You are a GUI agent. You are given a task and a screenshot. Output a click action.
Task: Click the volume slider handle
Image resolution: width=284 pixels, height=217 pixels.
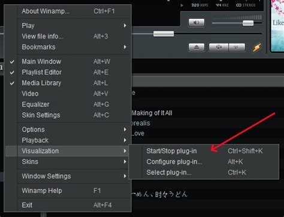tap(248, 23)
